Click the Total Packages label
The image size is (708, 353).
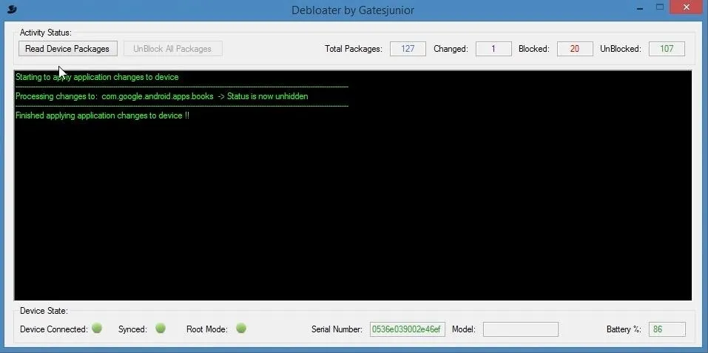[x=354, y=49]
